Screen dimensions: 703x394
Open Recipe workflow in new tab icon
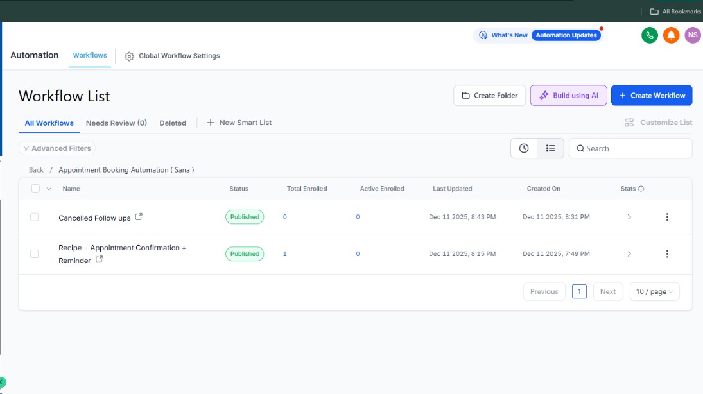99,260
